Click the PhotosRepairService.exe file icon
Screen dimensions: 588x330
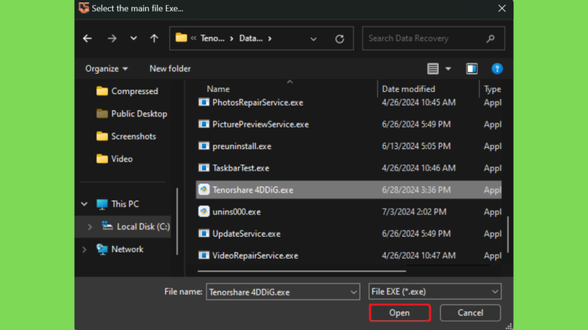(204, 102)
